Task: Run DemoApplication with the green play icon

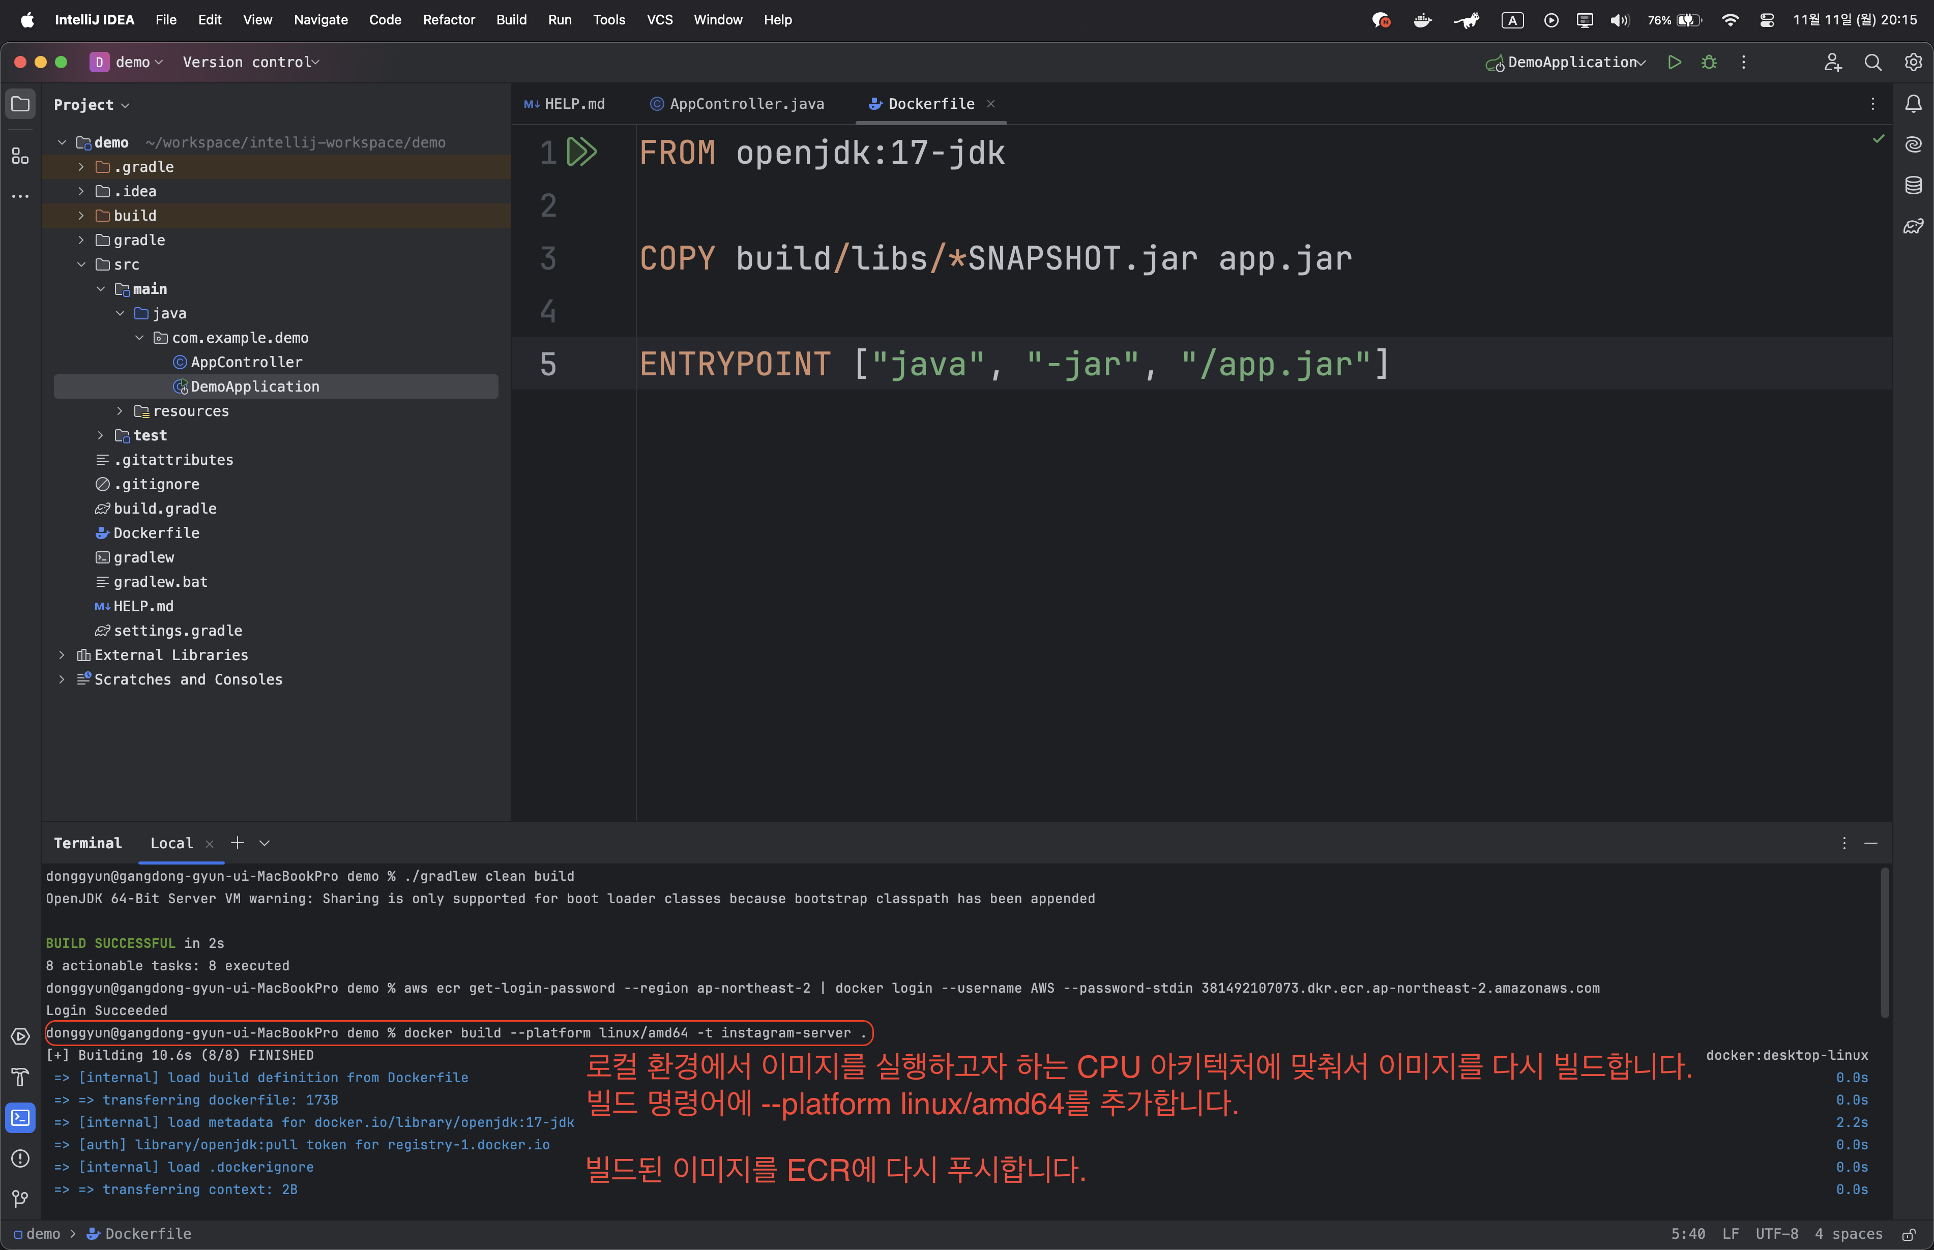Action: tap(1674, 63)
